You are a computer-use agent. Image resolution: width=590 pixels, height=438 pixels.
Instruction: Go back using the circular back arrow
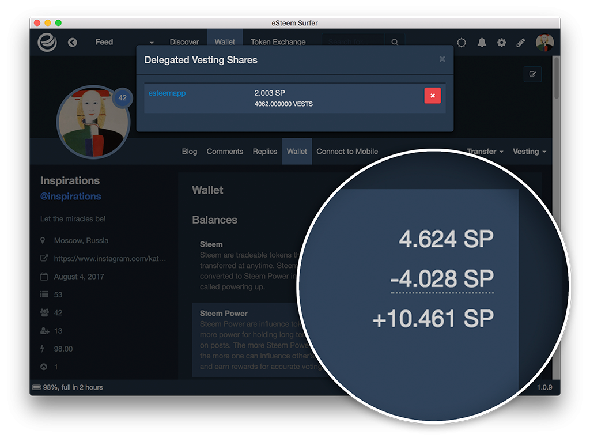click(x=73, y=43)
